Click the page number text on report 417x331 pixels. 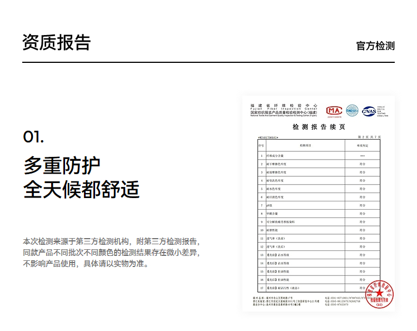(369, 136)
